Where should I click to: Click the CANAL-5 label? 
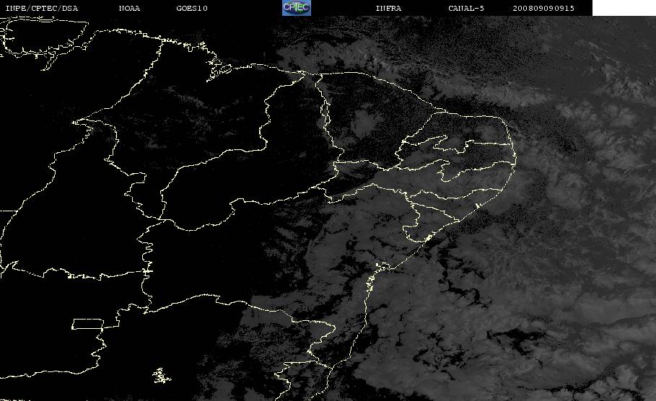coord(466,8)
